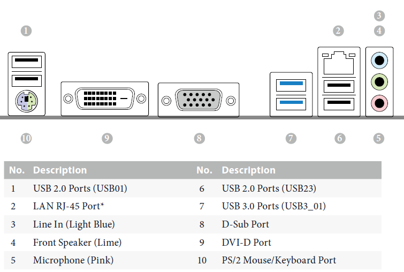The height and width of the screenshot is (272, 404).
Task: Click the PS/2 mouse/keyboard port icon
Action: point(27,101)
